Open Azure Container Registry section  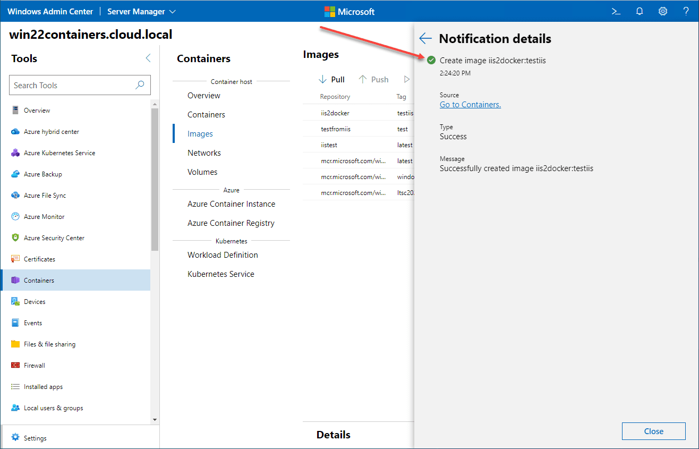(231, 223)
